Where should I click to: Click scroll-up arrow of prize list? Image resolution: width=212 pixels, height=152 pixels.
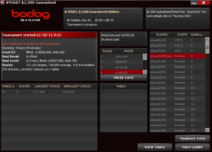point(145,56)
